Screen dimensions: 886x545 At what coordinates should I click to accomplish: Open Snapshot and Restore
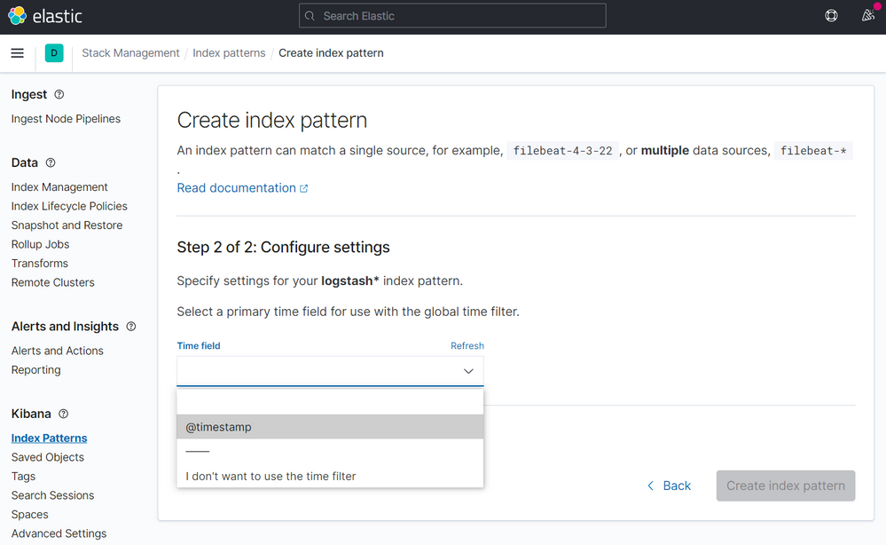pos(67,225)
